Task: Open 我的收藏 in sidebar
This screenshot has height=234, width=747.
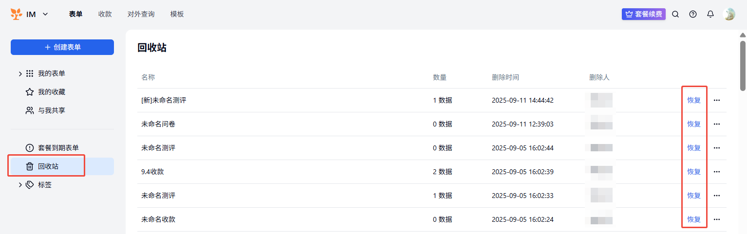Action: (51, 92)
